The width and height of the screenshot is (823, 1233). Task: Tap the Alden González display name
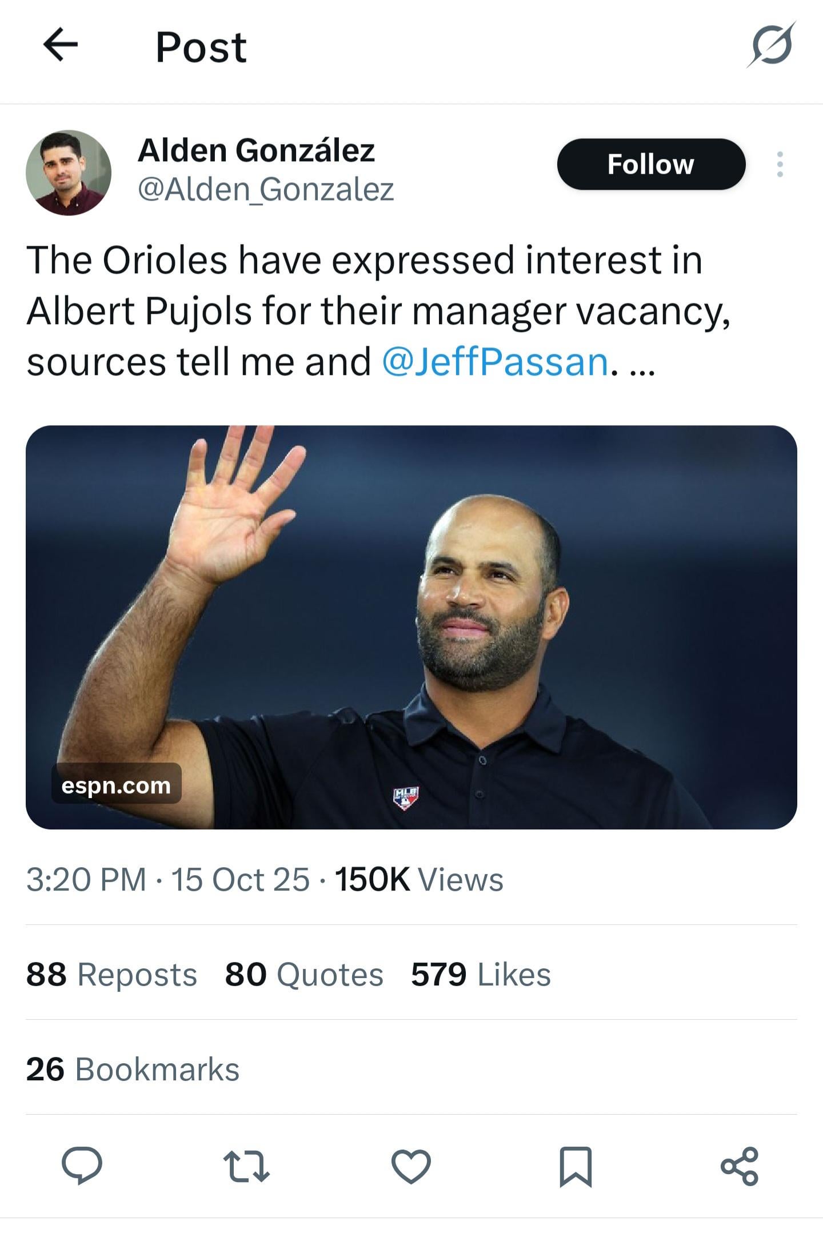pyautogui.click(x=256, y=150)
